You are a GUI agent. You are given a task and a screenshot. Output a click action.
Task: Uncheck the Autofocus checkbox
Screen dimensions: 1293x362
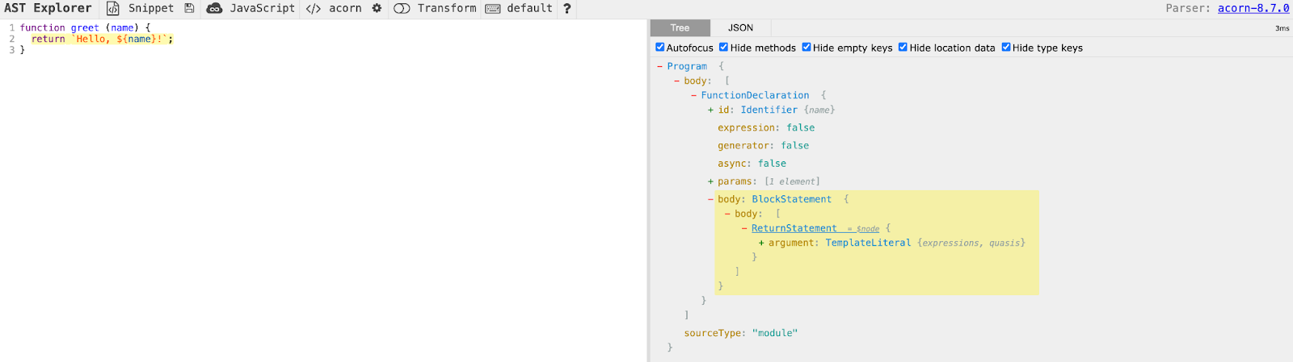pyautogui.click(x=660, y=48)
